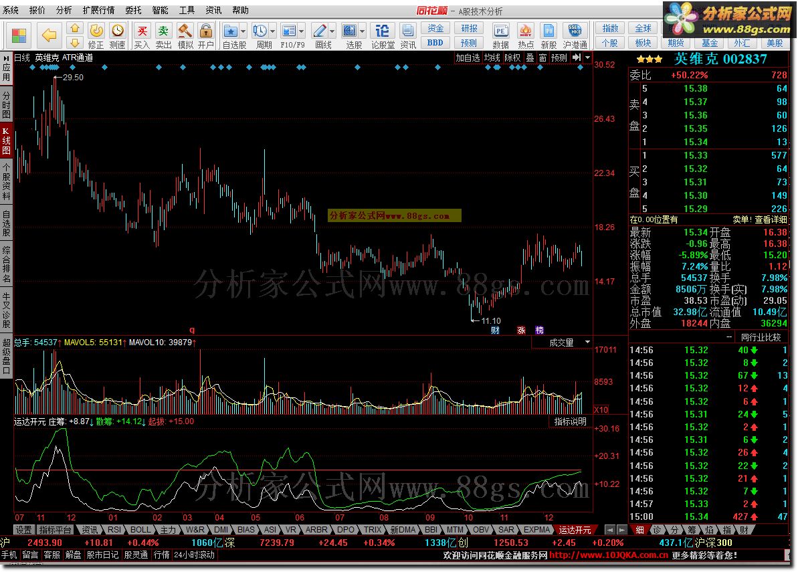Open the 报价 menu
The width and height of the screenshot is (798, 572).
tap(37, 10)
